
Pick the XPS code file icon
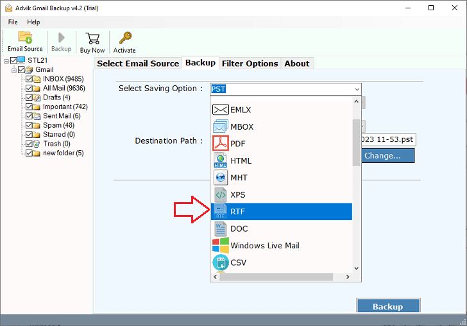tap(221, 194)
